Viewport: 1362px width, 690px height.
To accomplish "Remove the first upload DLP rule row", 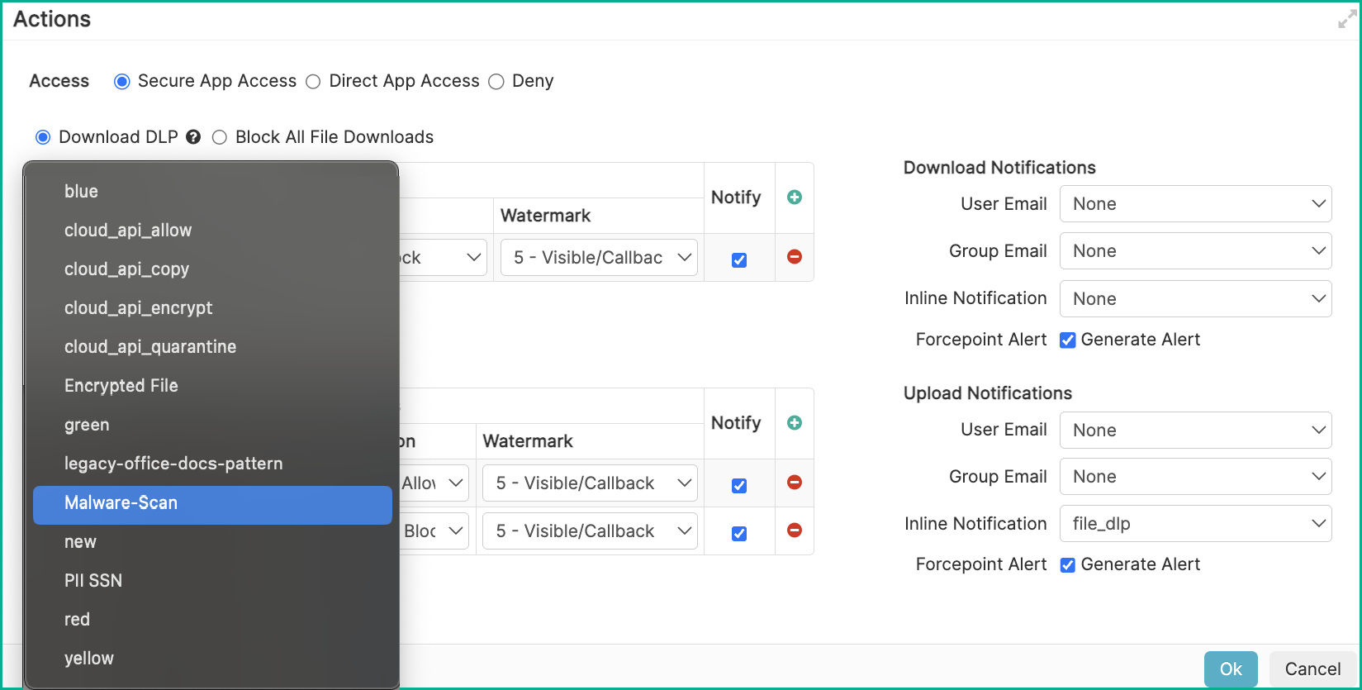I will tap(795, 483).
